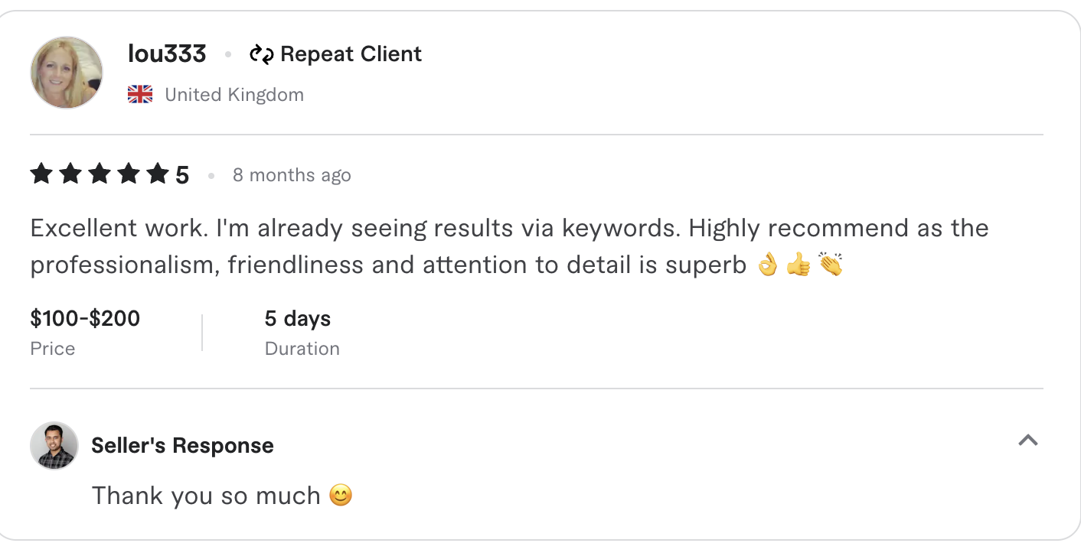
Task: Click the clapping hands emoji
Action: pos(830,265)
